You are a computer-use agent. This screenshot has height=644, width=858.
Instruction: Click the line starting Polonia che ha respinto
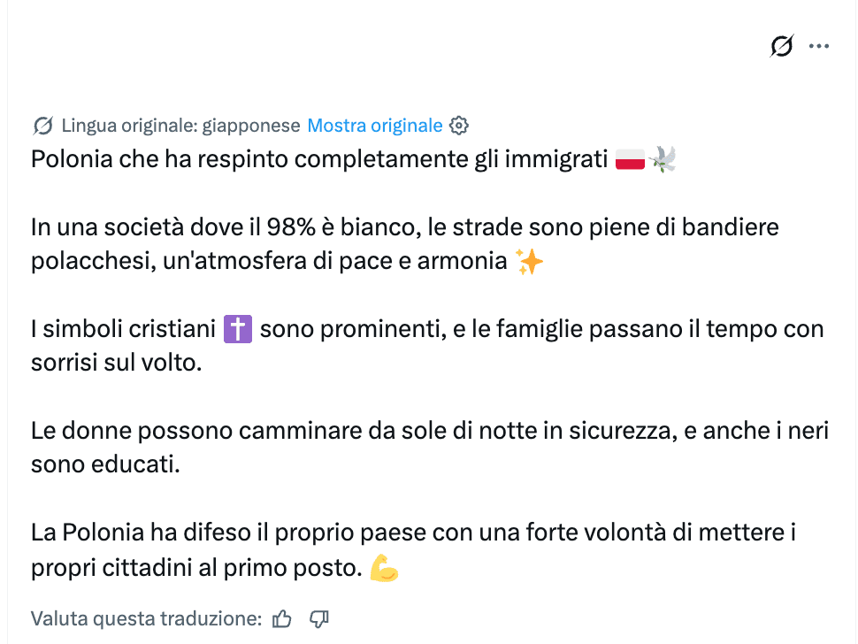pos(318,160)
